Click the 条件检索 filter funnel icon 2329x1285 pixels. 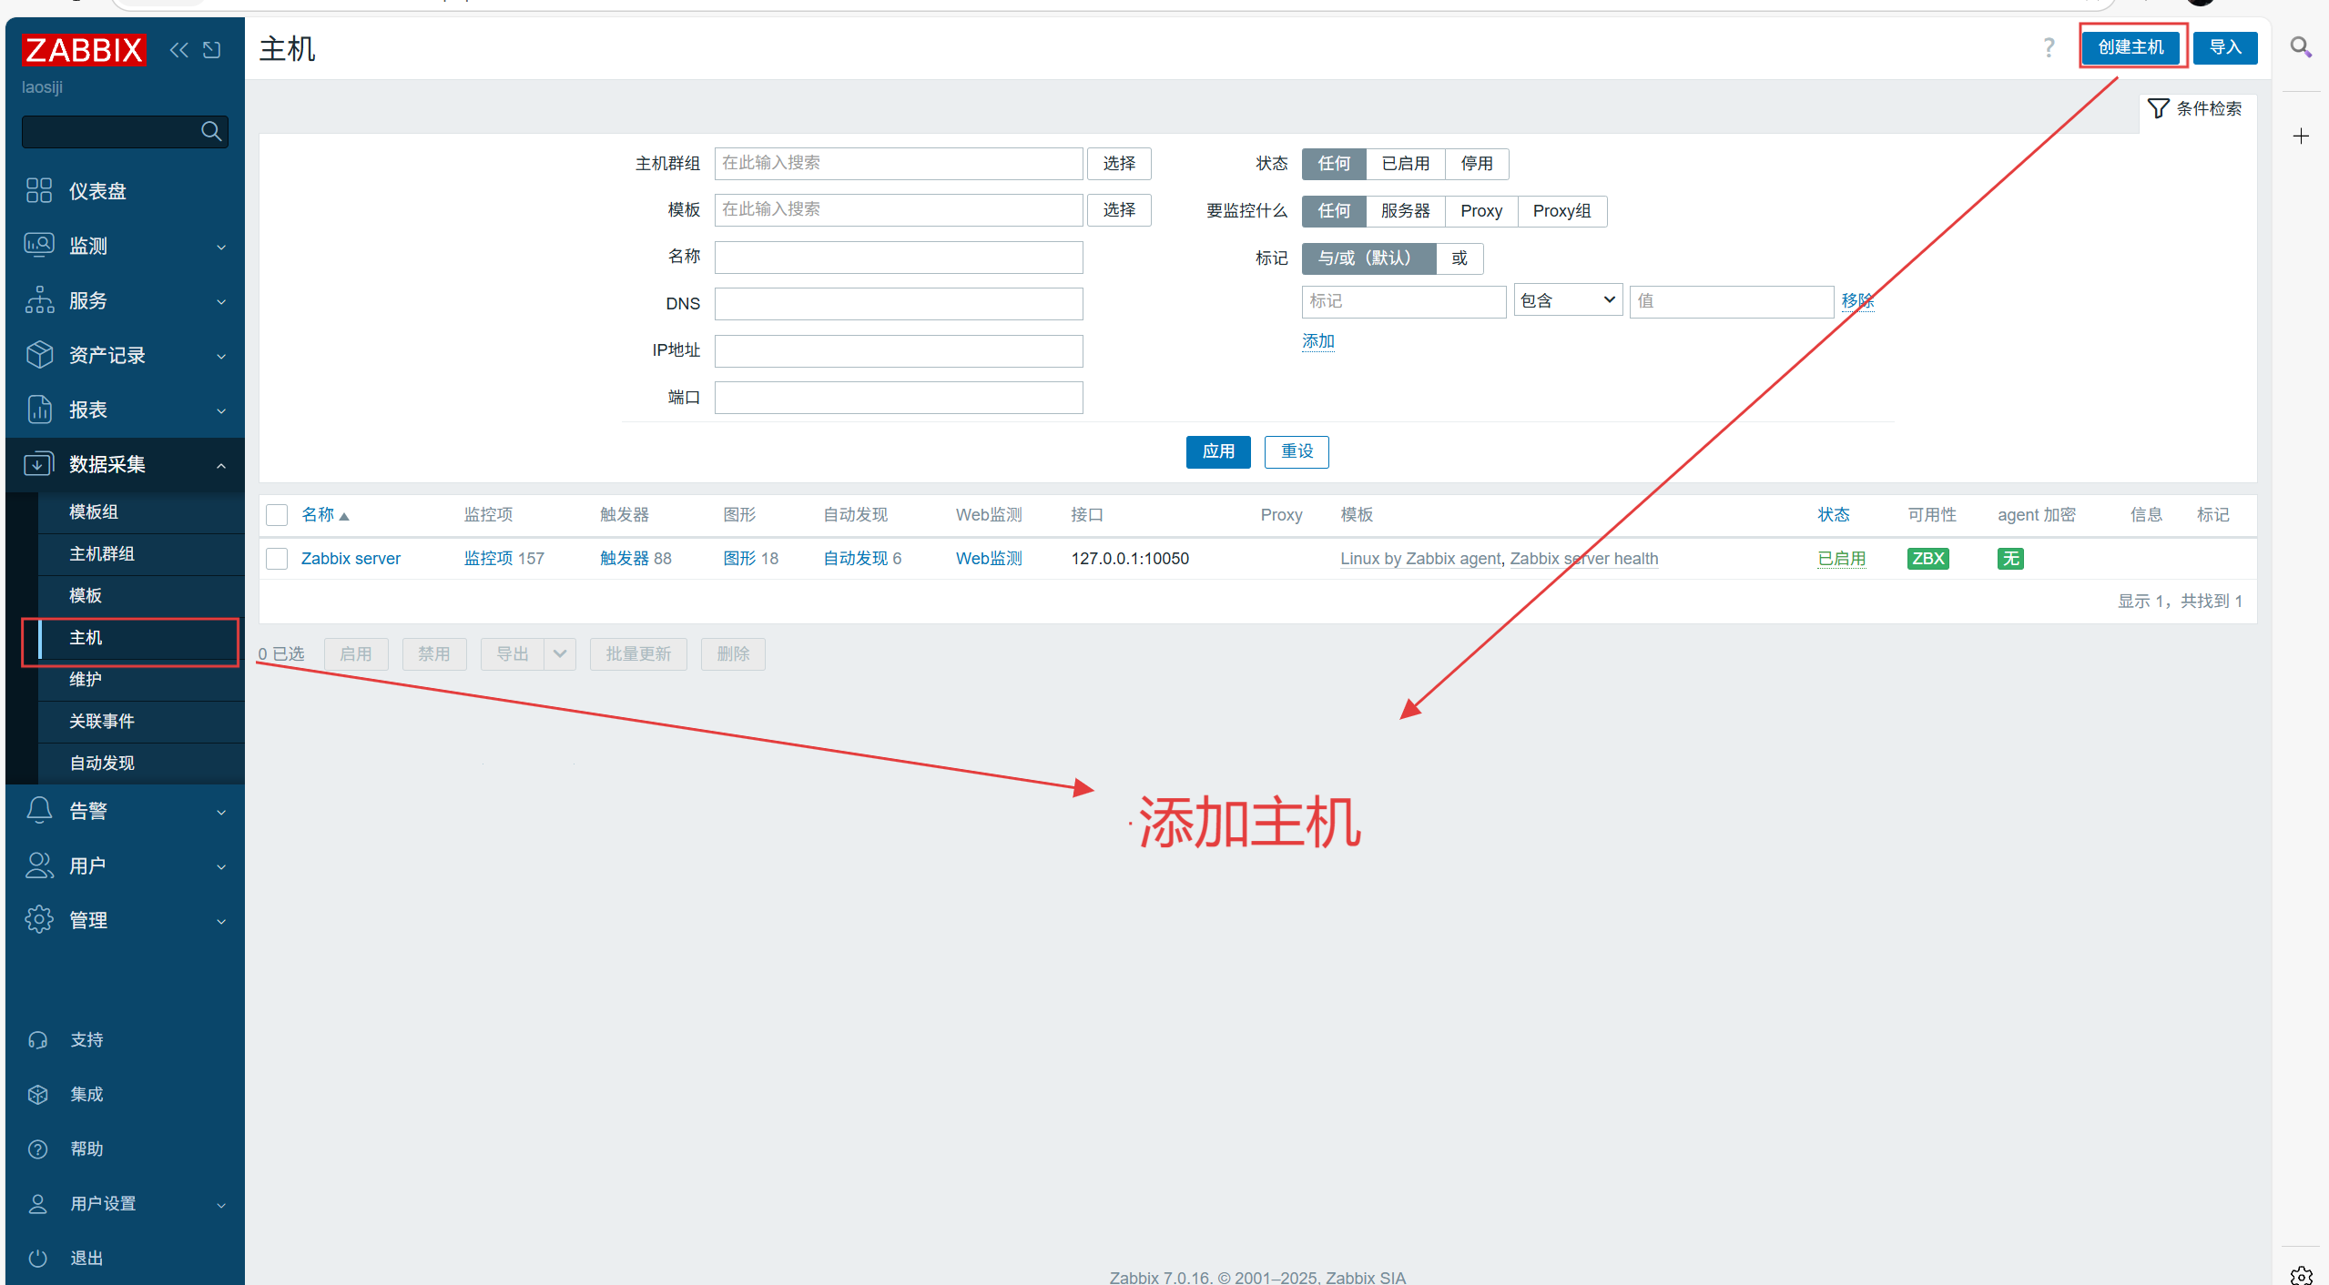point(2158,108)
